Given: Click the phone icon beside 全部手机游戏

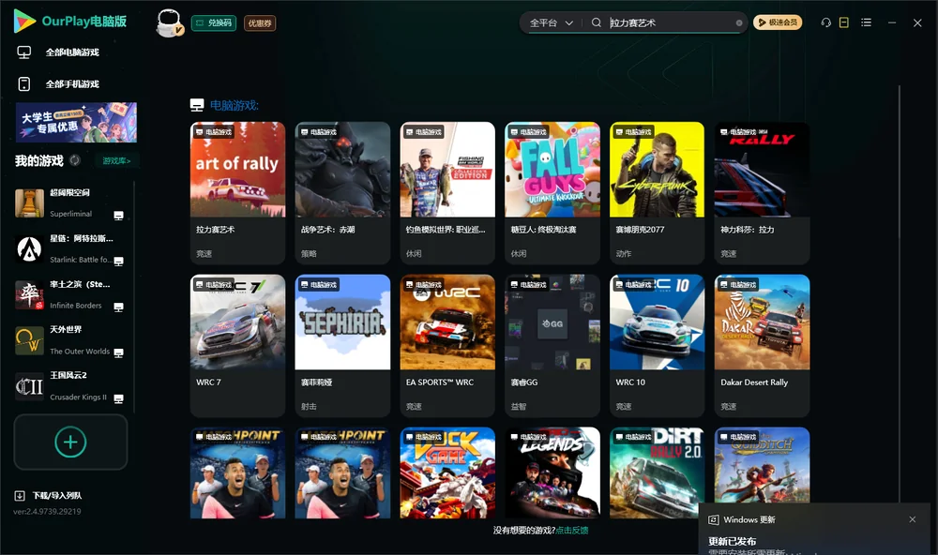Looking at the screenshot, I should tap(24, 84).
